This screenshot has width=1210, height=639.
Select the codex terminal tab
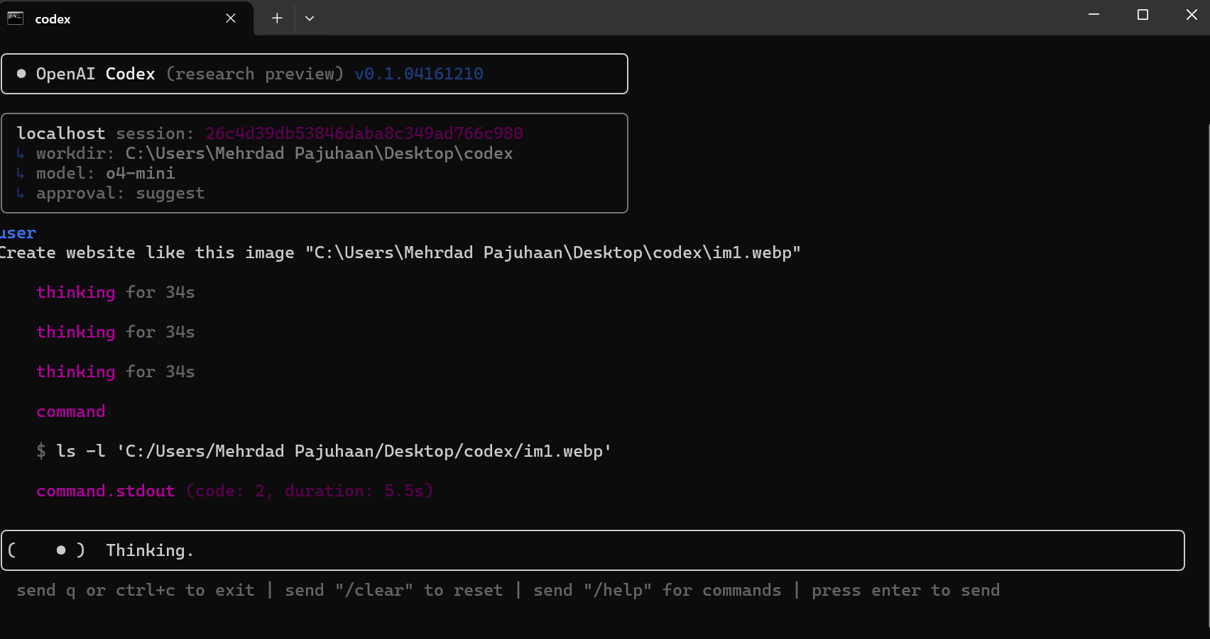126,18
